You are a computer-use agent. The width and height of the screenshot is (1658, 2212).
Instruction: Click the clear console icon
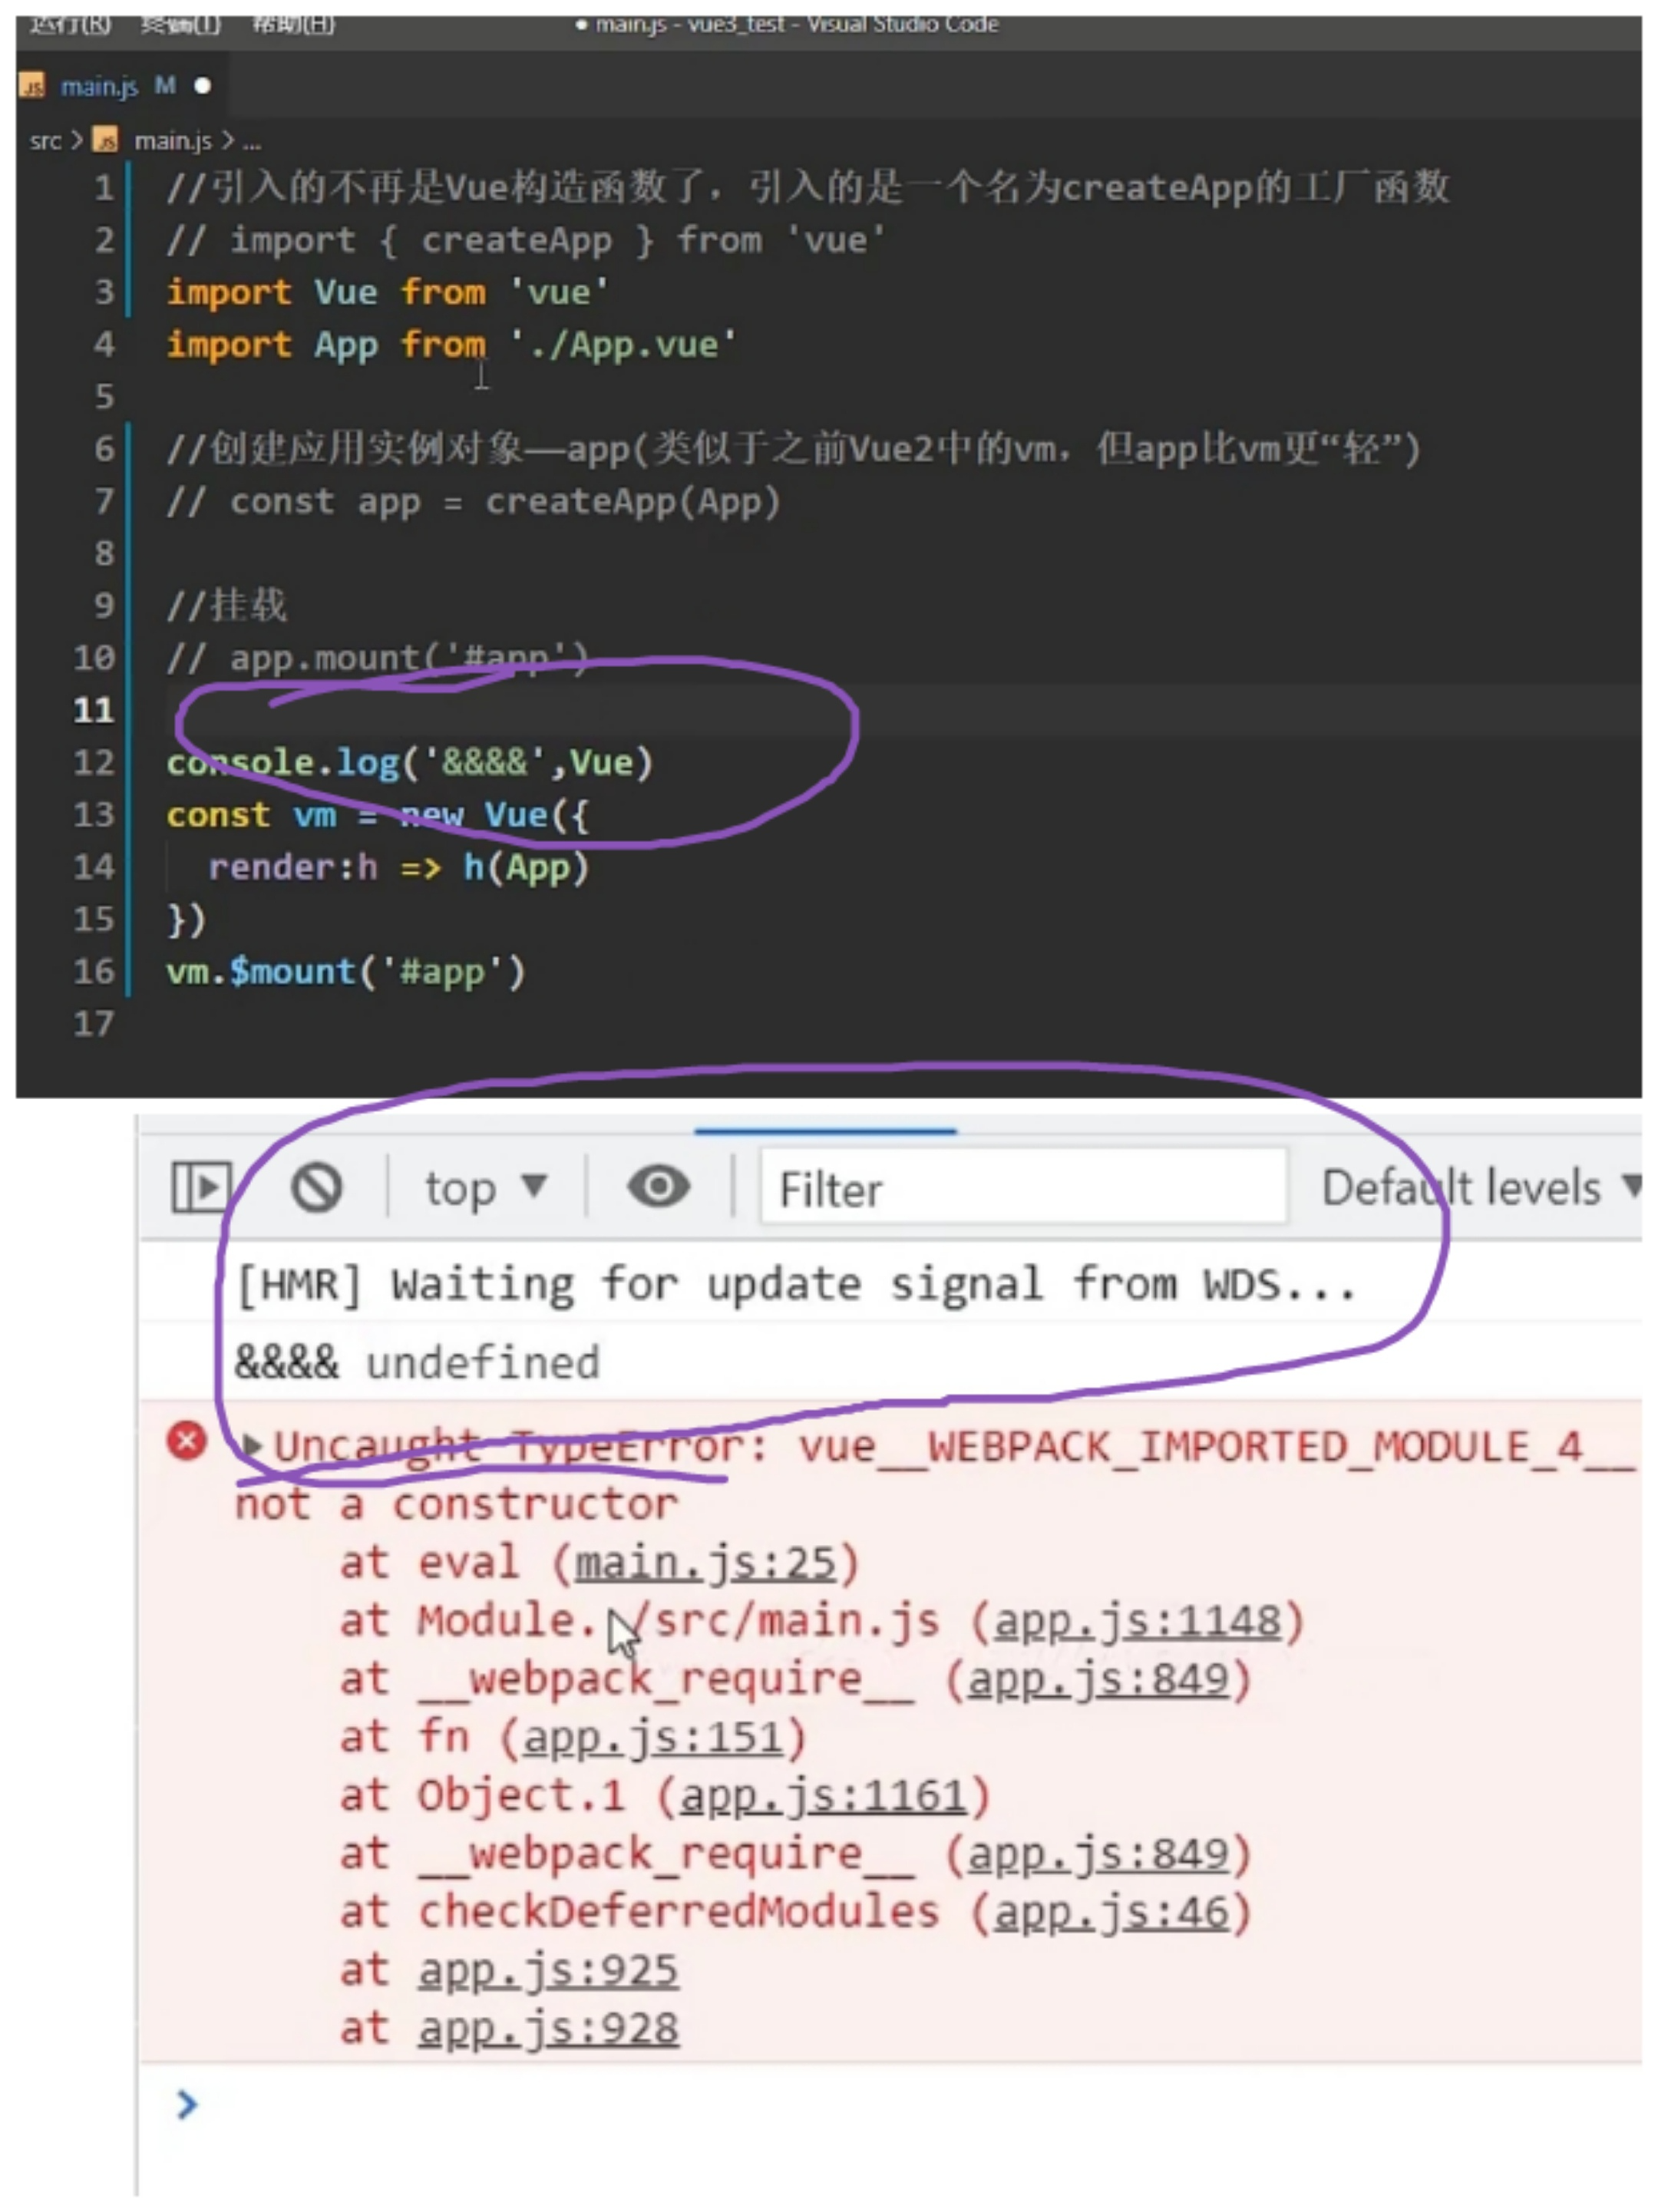tap(316, 1187)
